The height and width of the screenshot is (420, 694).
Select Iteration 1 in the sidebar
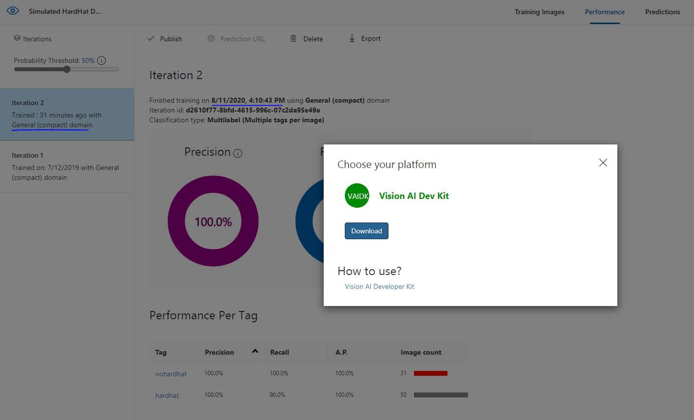[67, 166]
